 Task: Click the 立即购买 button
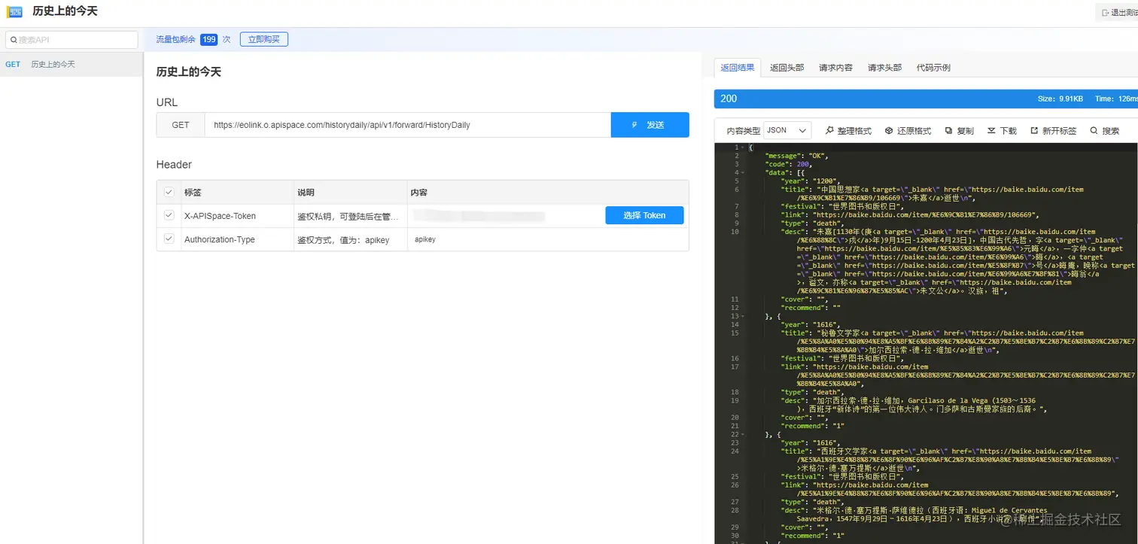(263, 39)
